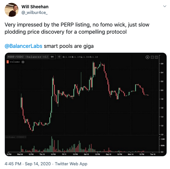Open the @_wilbur4ce_ handle link

[34, 13]
